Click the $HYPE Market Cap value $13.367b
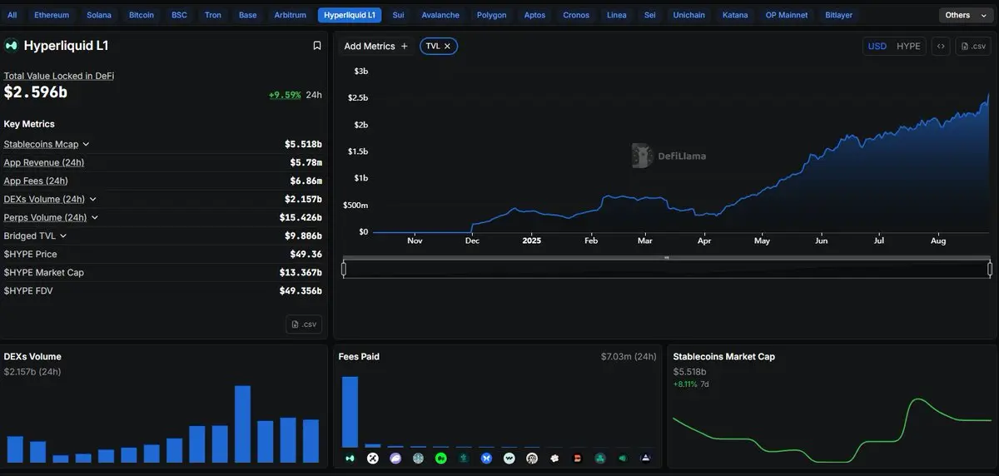 [301, 273]
